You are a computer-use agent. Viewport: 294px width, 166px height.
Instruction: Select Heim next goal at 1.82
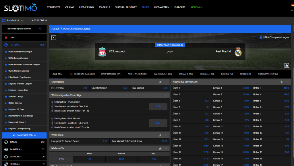tap(89, 159)
